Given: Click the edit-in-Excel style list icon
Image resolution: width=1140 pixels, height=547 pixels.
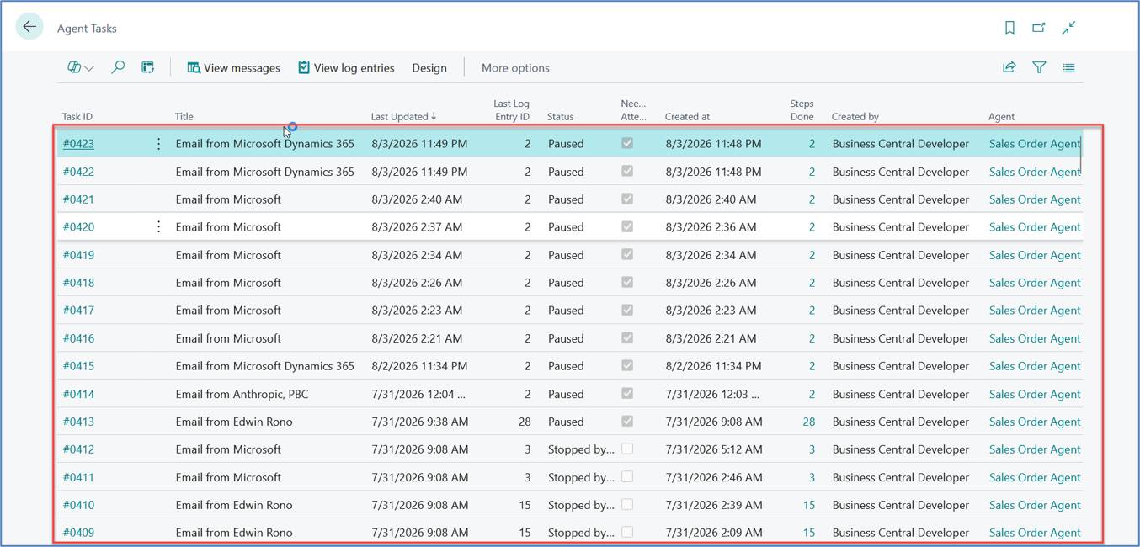Looking at the screenshot, I should (147, 67).
